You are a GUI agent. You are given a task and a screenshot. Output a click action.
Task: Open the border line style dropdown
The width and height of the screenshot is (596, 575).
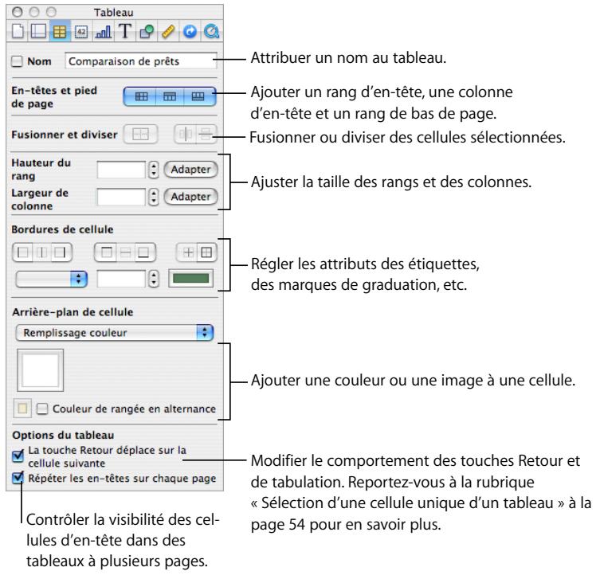coord(52,279)
